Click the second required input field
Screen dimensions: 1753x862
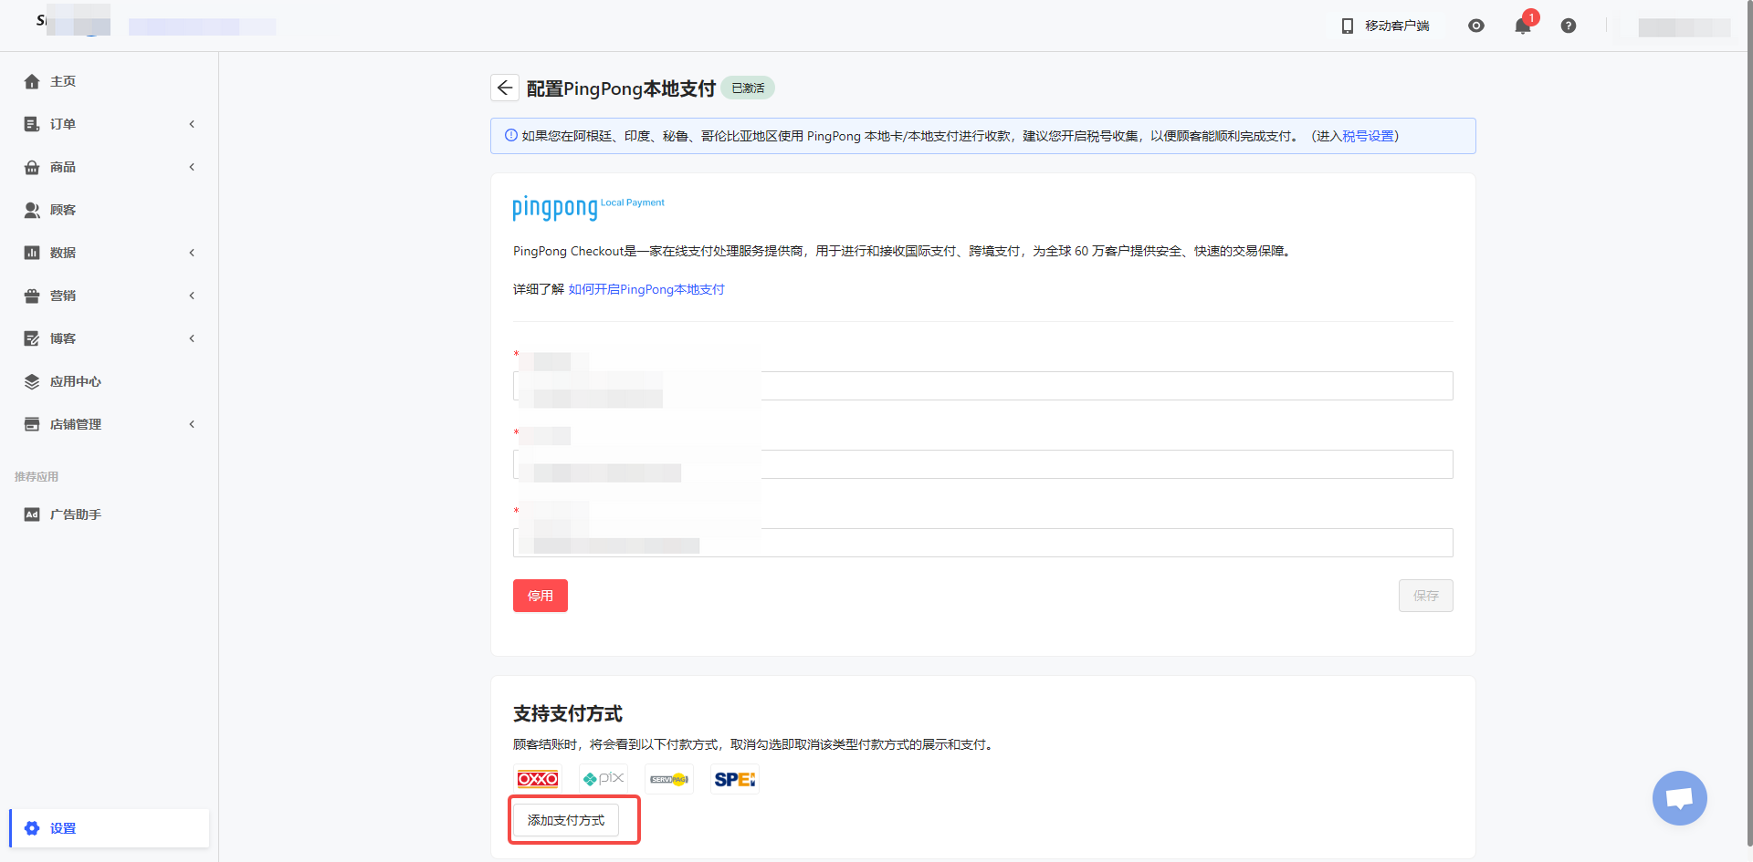coord(983,464)
